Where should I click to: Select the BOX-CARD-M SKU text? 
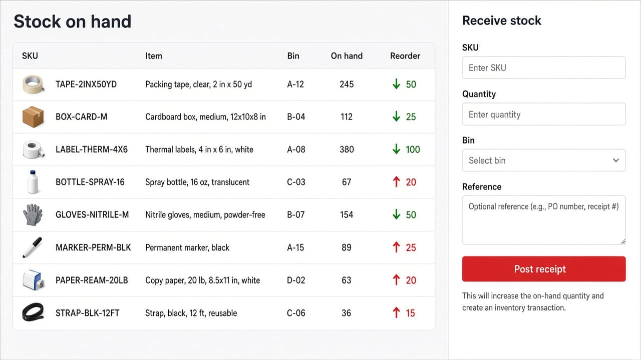[x=82, y=117]
